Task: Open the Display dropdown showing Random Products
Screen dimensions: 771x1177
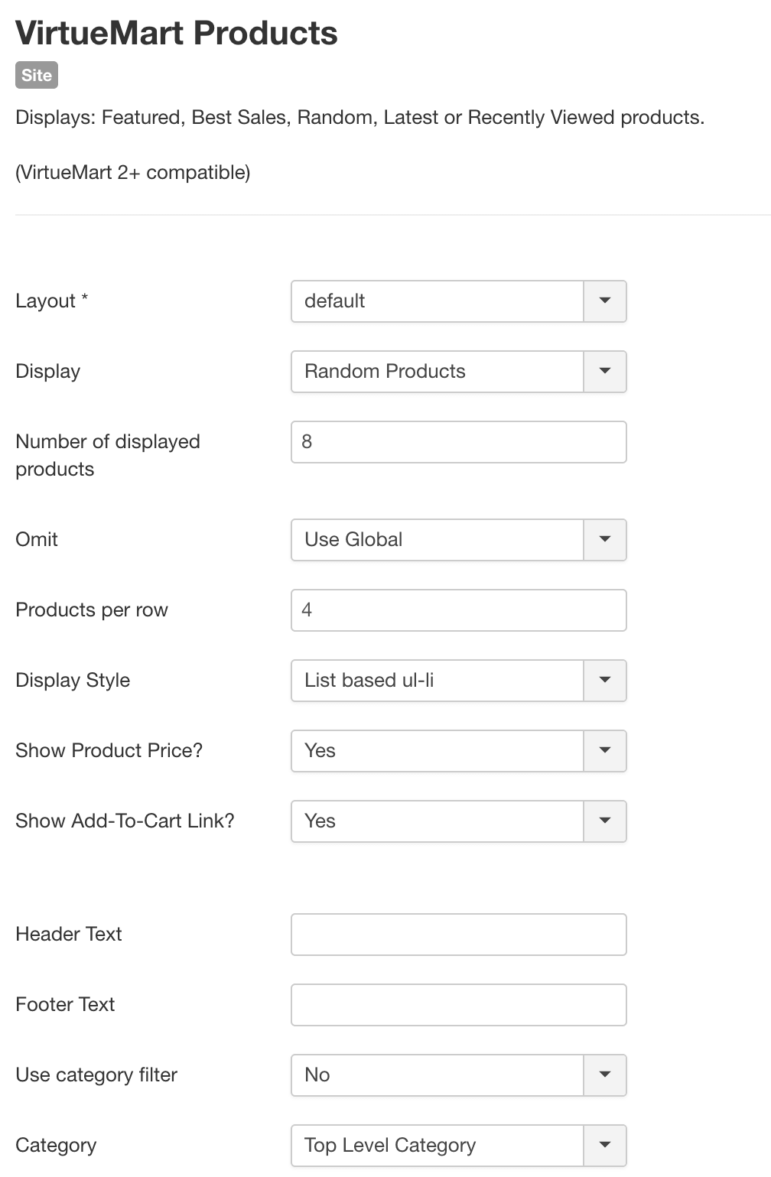Action: click(459, 372)
